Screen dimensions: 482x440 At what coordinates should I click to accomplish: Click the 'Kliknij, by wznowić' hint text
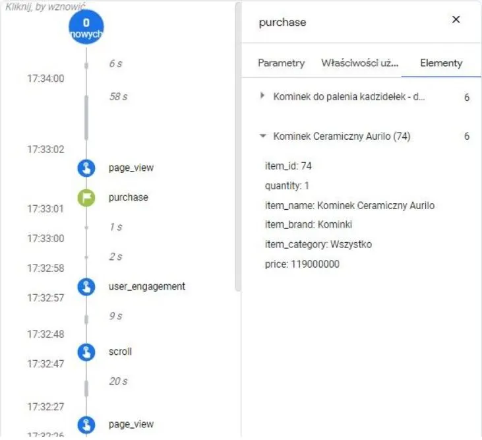click(x=45, y=7)
